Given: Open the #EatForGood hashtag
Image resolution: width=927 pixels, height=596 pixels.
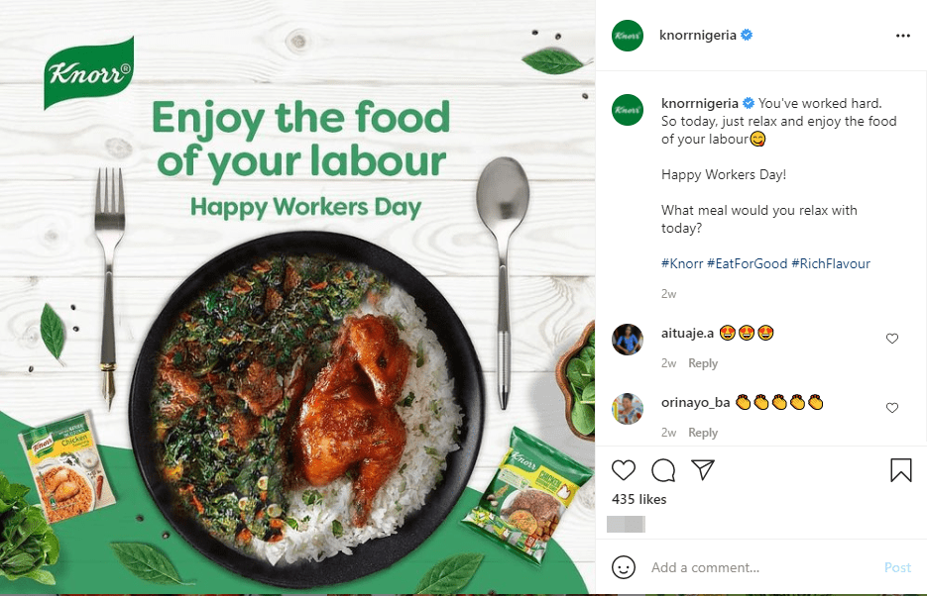Looking at the screenshot, I should pyautogui.click(x=748, y=263).
